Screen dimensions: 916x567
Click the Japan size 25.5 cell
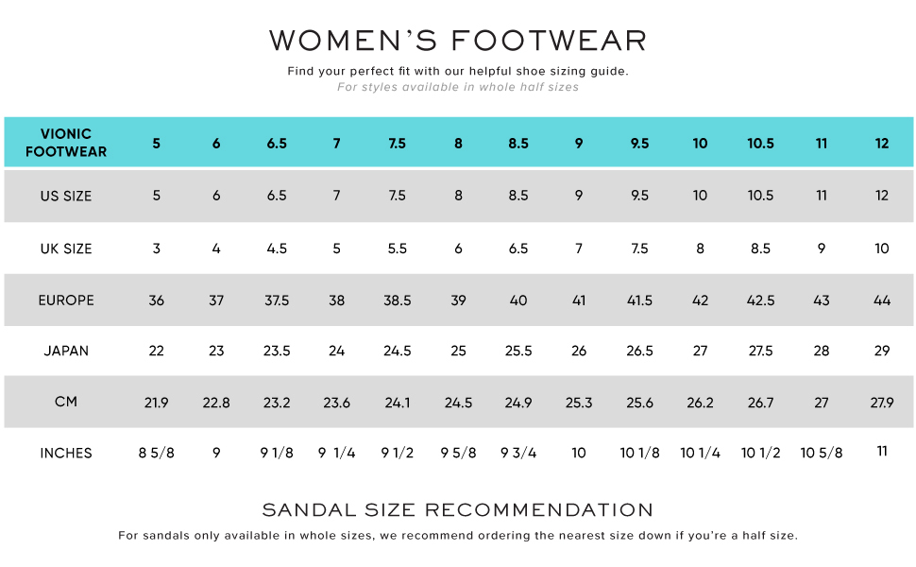coord(518,351)
